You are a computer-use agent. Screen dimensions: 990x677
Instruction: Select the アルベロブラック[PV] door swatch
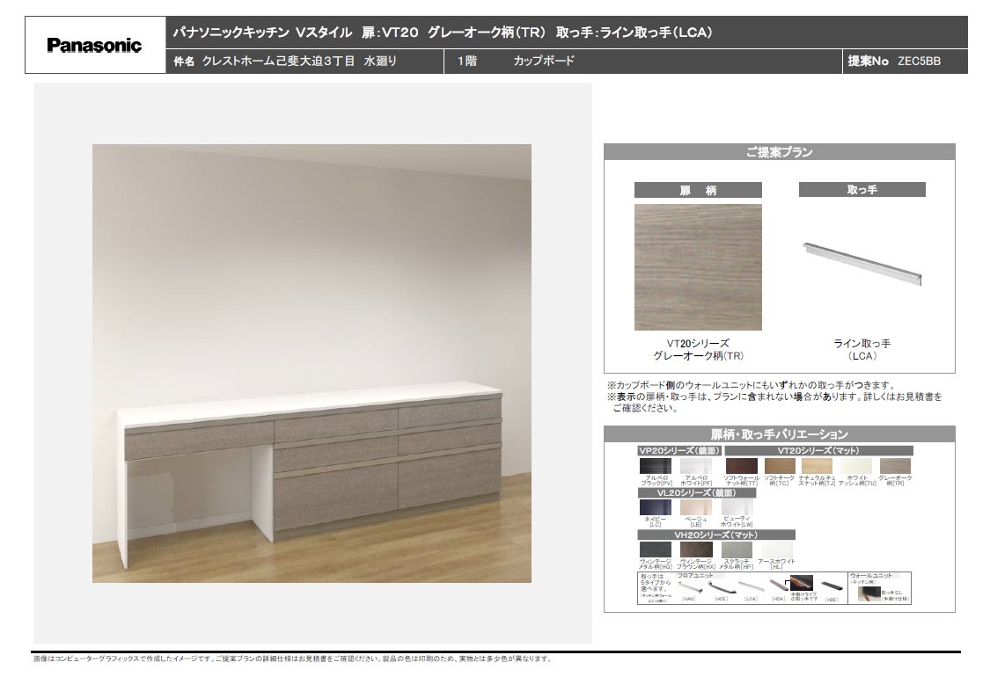point(656,466)
